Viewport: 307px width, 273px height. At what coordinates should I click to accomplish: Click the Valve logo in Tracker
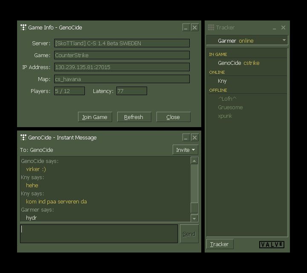click(272, 244)
